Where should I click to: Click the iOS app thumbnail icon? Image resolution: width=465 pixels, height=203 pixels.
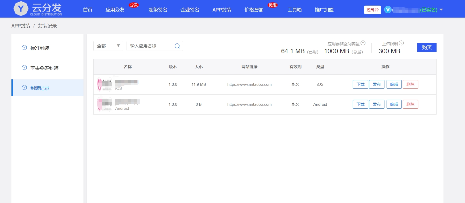click(x=104, y=84)
